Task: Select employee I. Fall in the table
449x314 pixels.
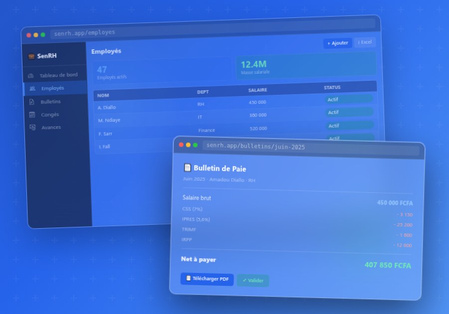Action: [x=105, y=147]
